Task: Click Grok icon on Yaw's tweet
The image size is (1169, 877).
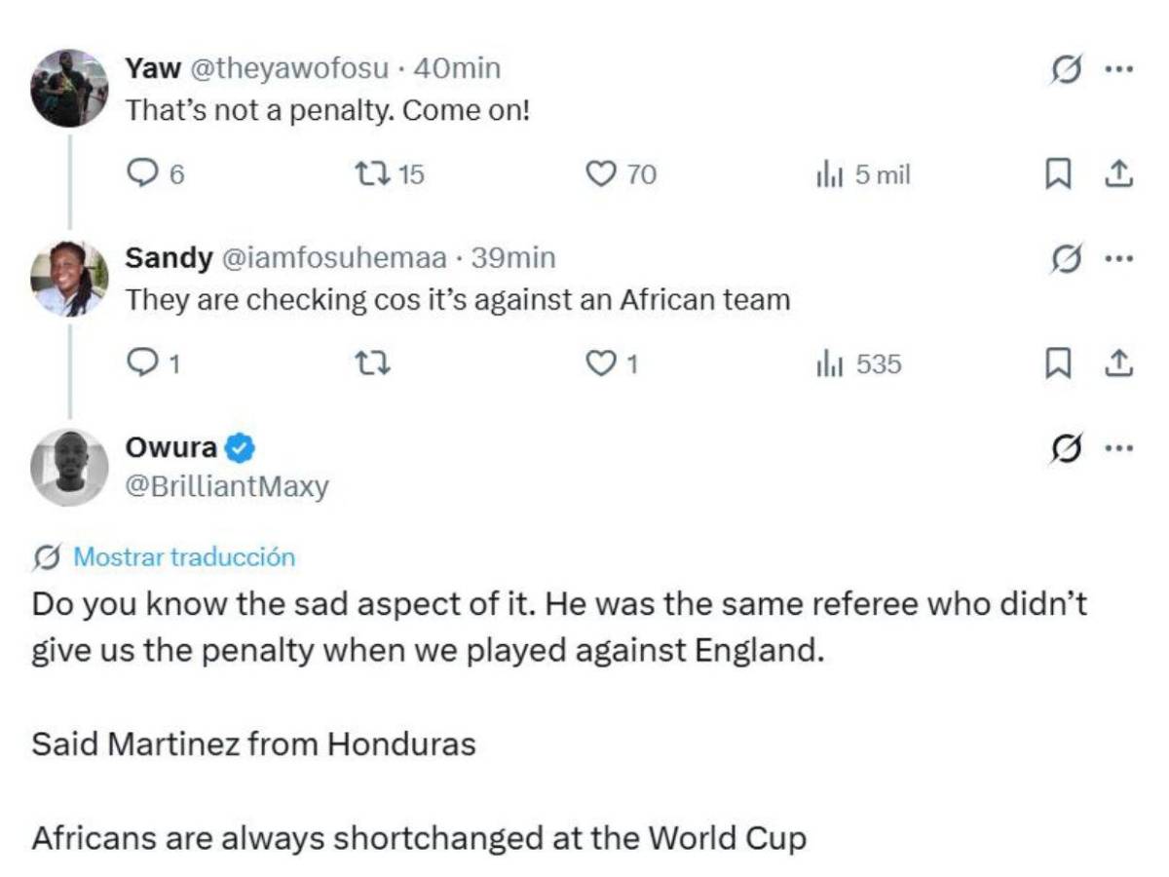Action: tap(1066, 70)
